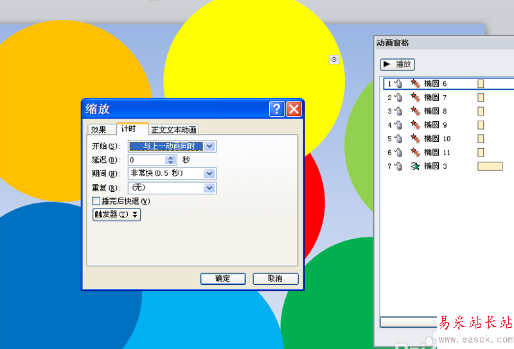Click mouse trigger icon of 椭圆 9
This screenshot has height=349, width=514.
[x=398, y=125]
